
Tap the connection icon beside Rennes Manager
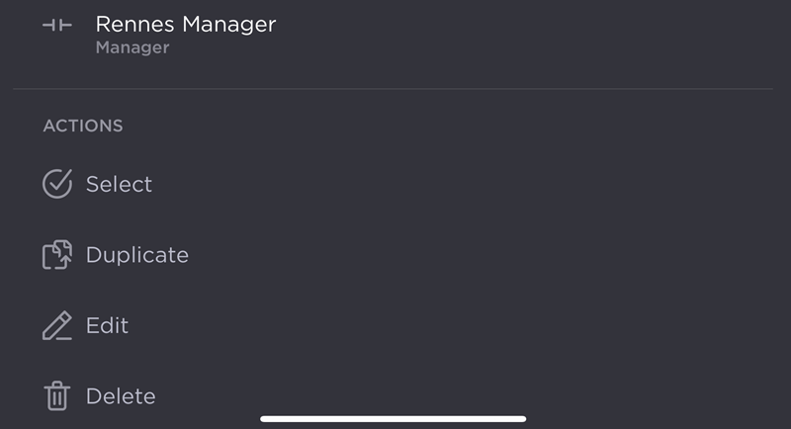click(57, 25)
